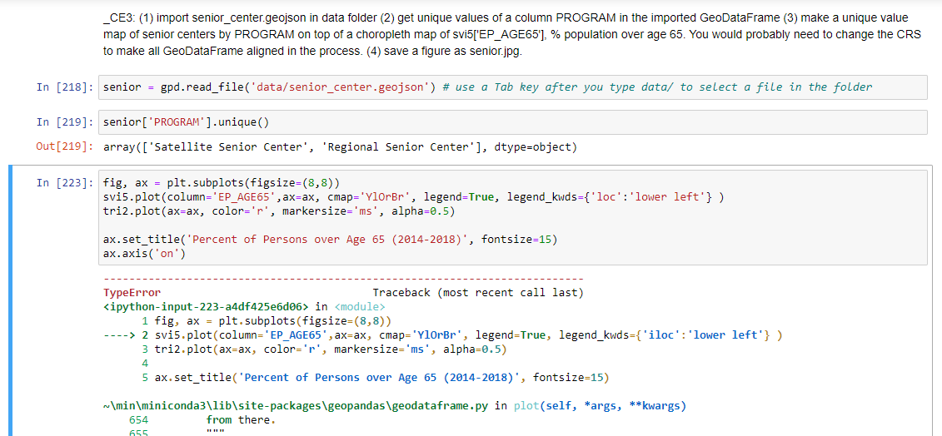Click the svi5.plot line with 'loc':'lower left'

(413, 197)
